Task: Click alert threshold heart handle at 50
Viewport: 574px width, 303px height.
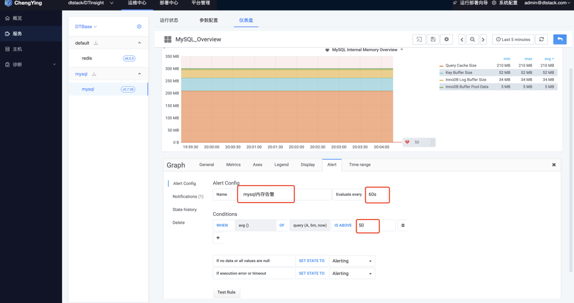Action: pos(407,142)
